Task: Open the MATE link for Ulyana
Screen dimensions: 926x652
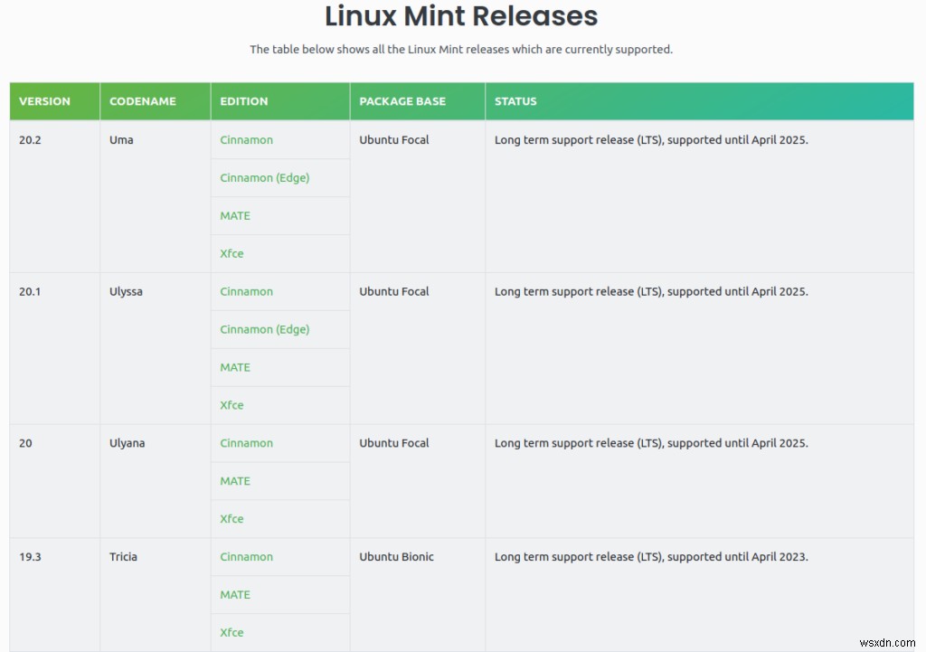Action: [x=235, y=481]
